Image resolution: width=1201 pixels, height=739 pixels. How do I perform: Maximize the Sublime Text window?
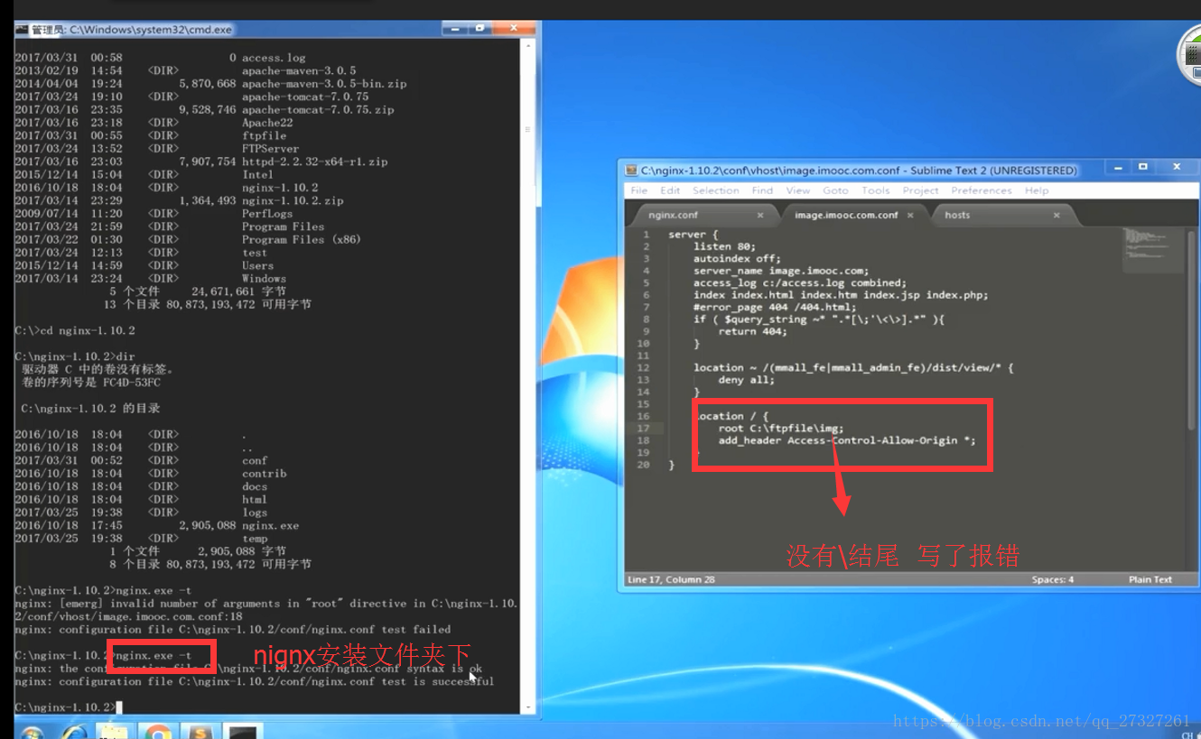[x=1143, y=168]
